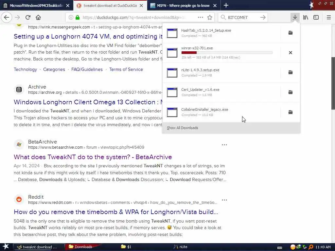Viewport: 335px width, 251px height.
Task: Go back to the previous page
Action: click(7, 17)
